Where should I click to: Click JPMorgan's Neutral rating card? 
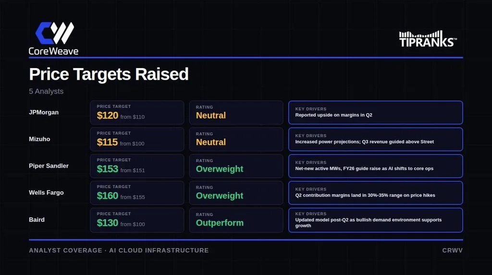point(236,113)
